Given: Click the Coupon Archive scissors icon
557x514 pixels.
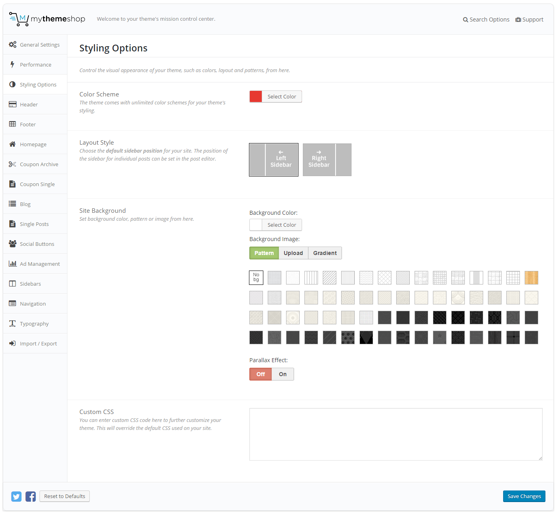Looking at the screenshot, I should point(12,164).
